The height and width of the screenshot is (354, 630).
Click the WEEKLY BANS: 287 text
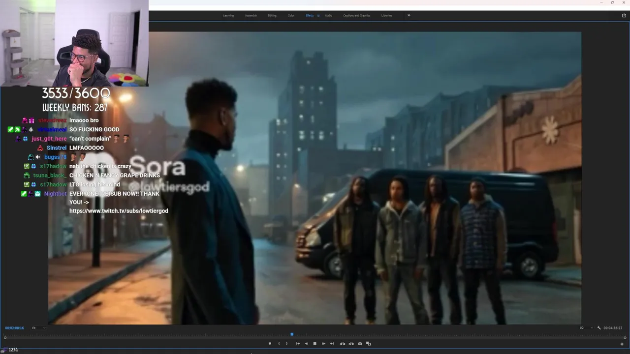pos(75,108)
